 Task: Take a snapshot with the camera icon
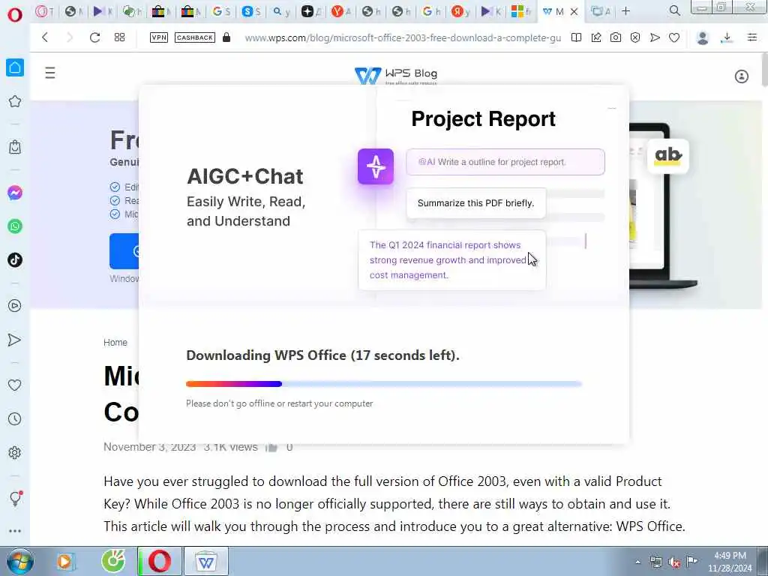(616, 37)
